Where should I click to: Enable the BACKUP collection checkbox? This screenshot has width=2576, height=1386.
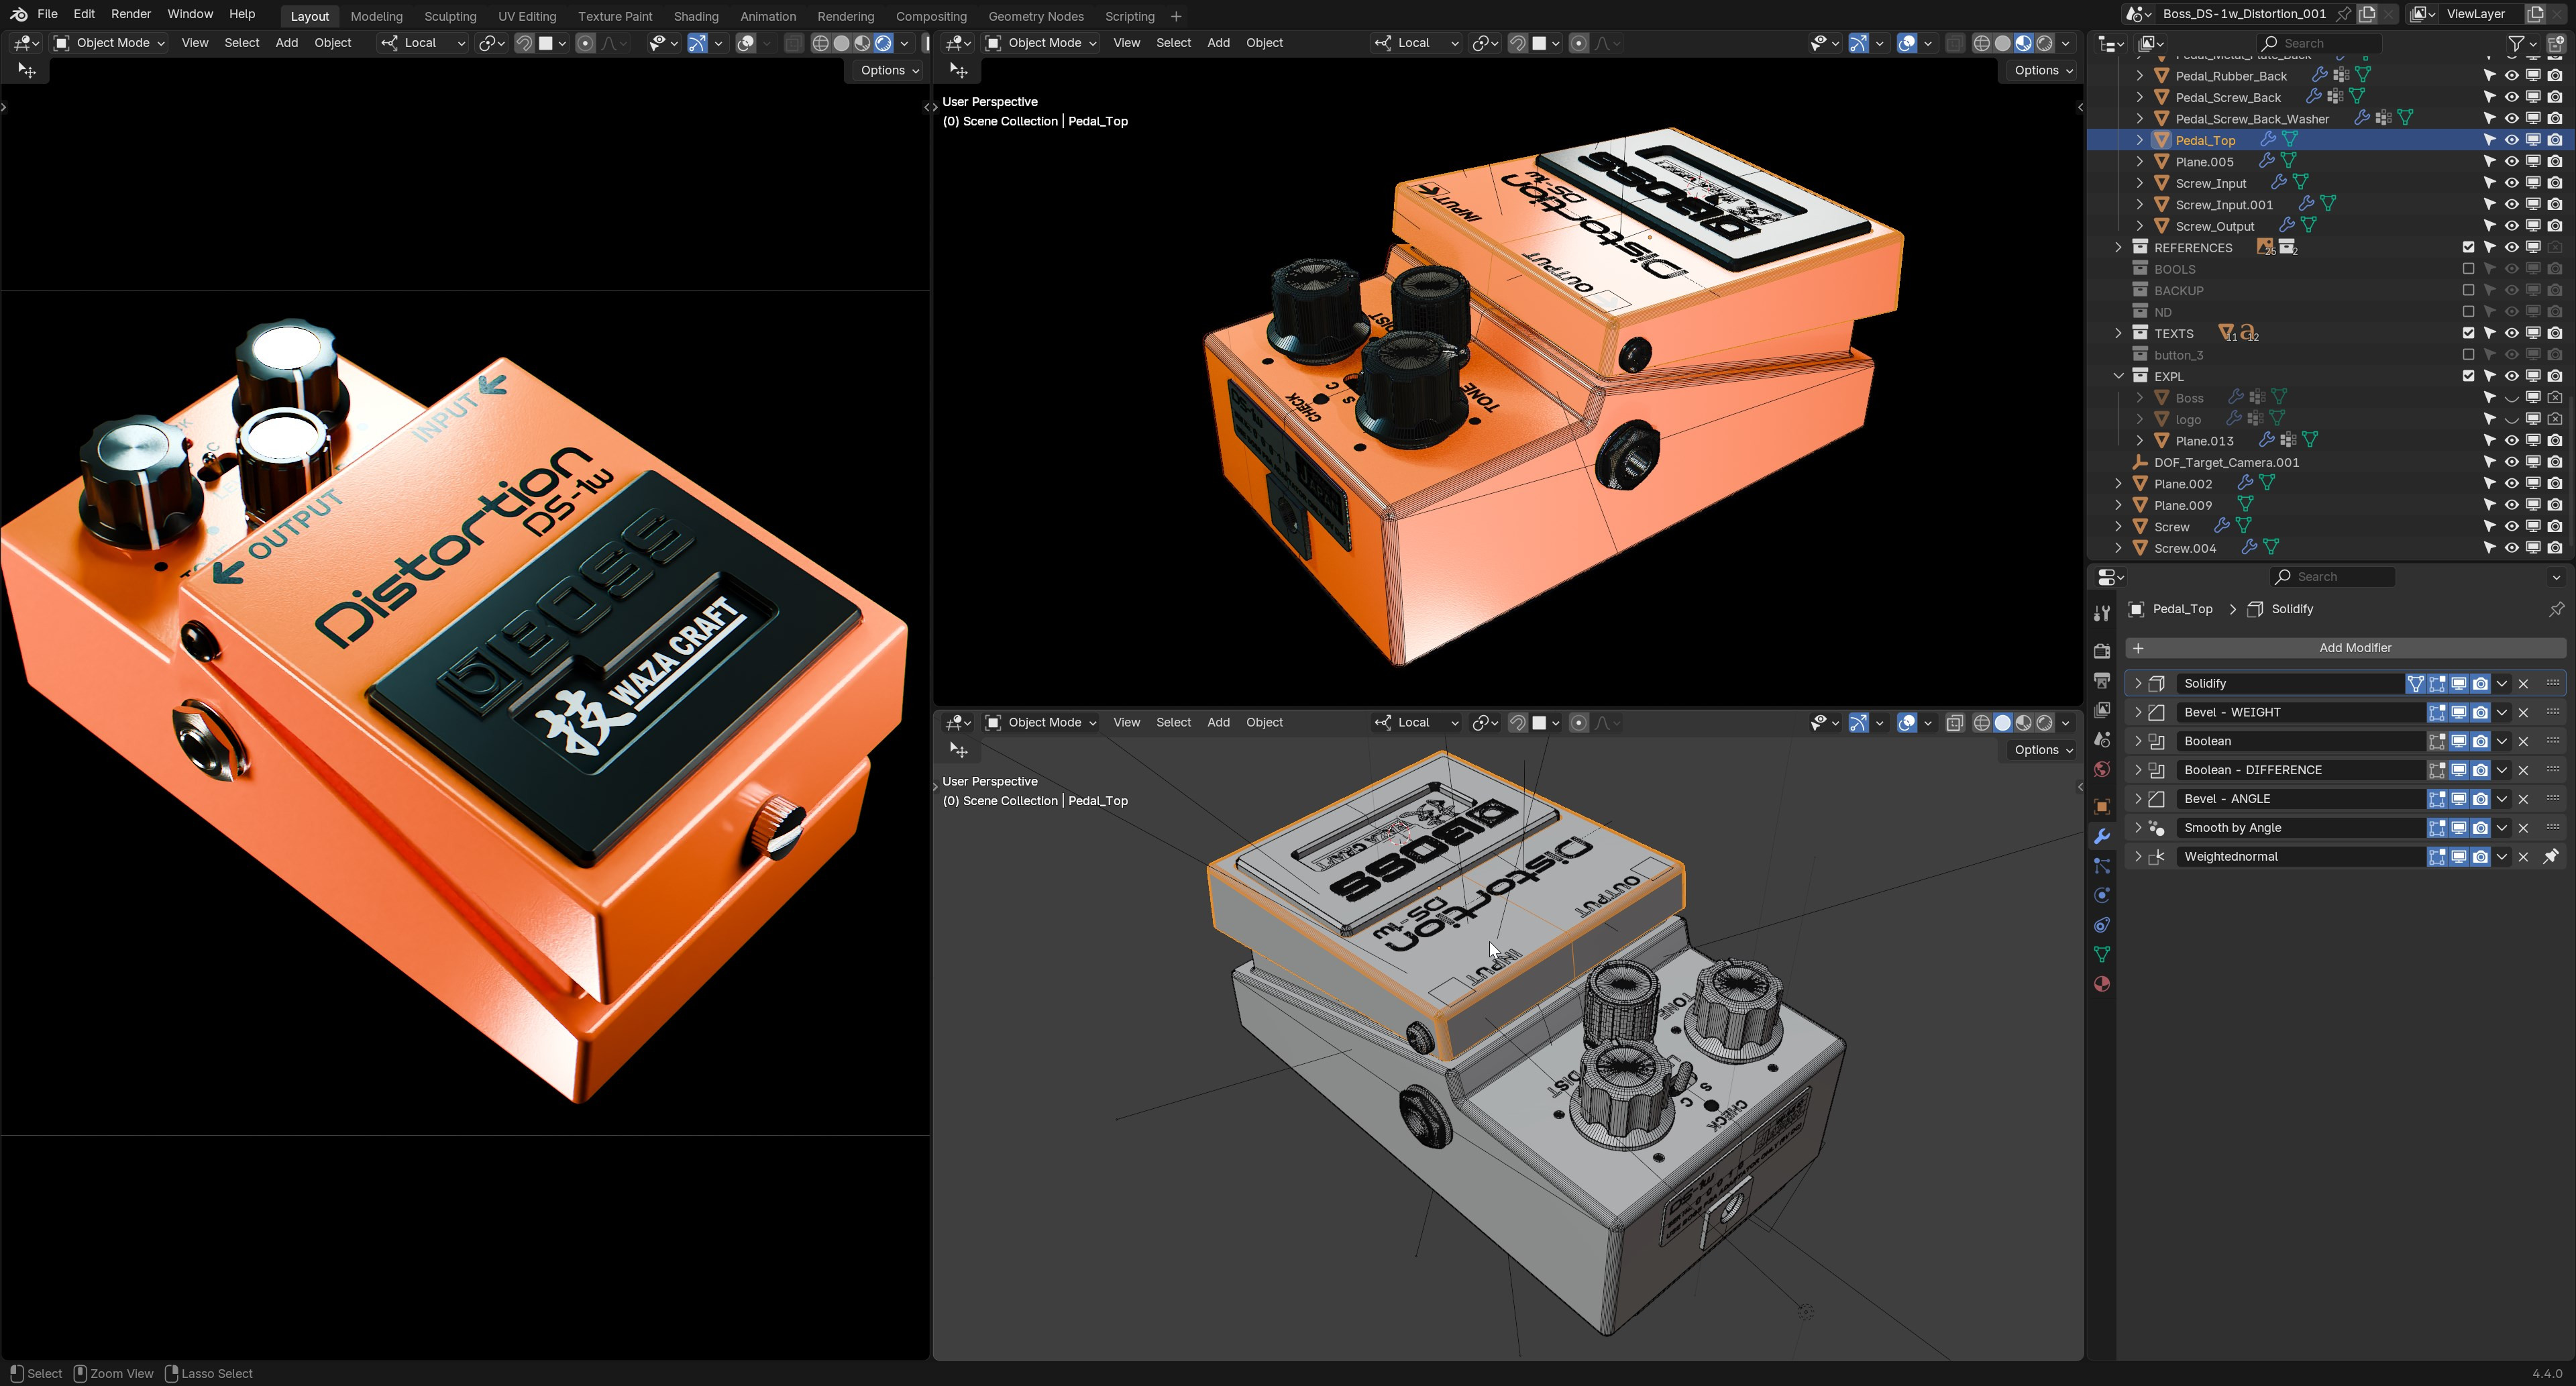point(2468,290)
